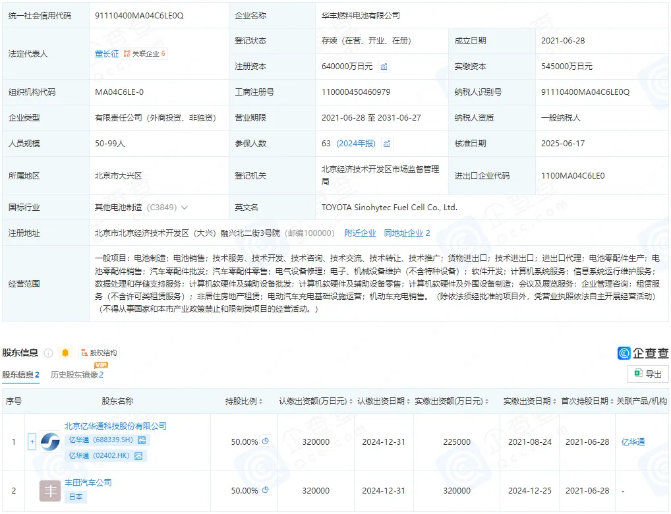Sort by 持股比例 column
Screen dimensions: 671x514
(x=260, y=401)
